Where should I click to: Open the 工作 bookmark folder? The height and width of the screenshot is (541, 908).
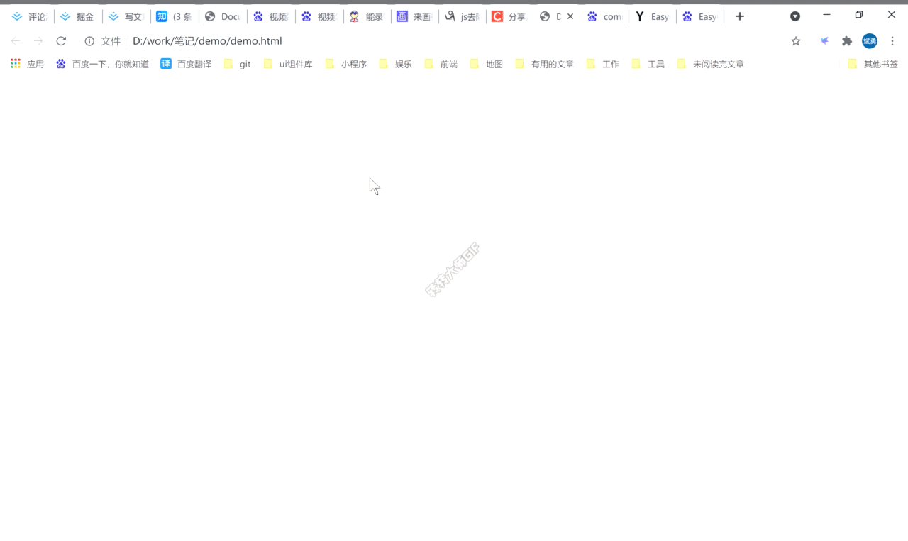click(602, 64)
